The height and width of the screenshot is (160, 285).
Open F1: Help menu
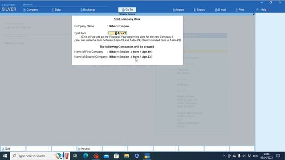click(261, 10)
